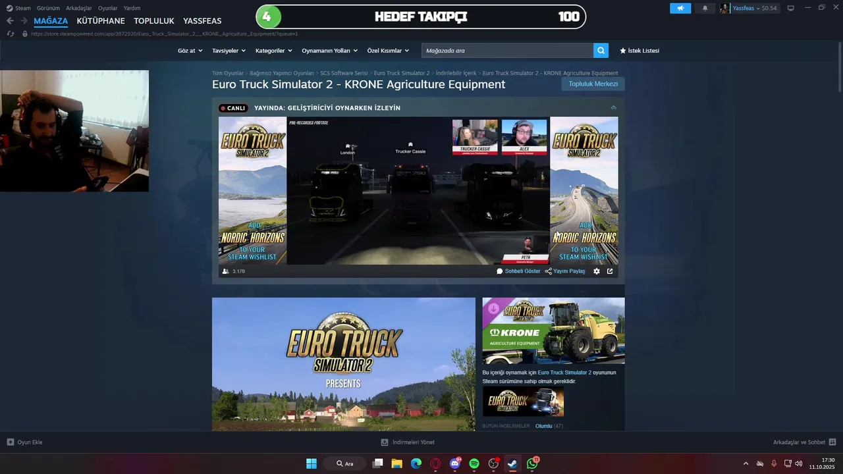
Task: Open Windows Start menu
Action: pos(312,463)
